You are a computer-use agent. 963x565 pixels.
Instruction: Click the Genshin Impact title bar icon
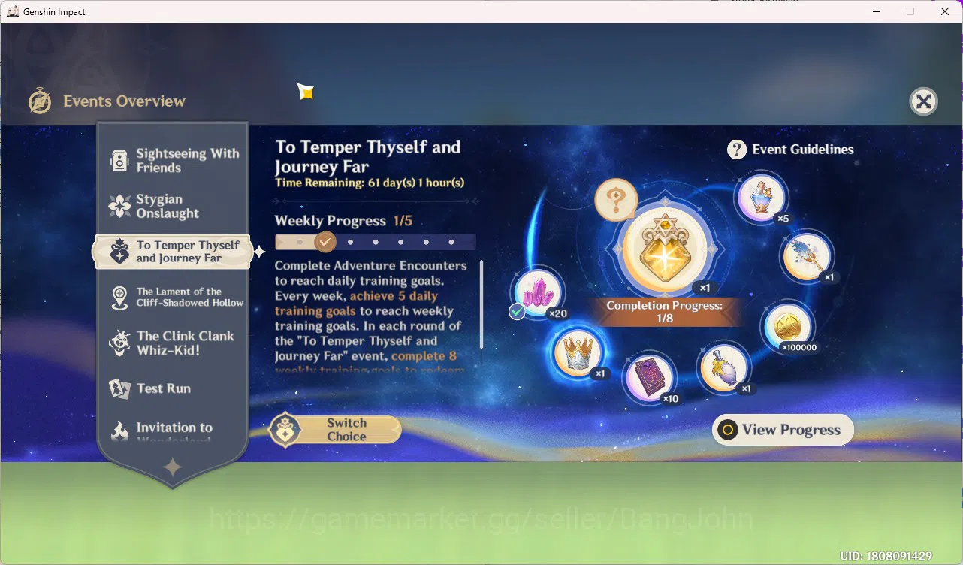point(12,11)
